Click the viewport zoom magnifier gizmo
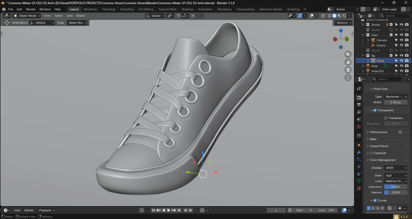This screenshot has width=412, height=219. [348, 54]
